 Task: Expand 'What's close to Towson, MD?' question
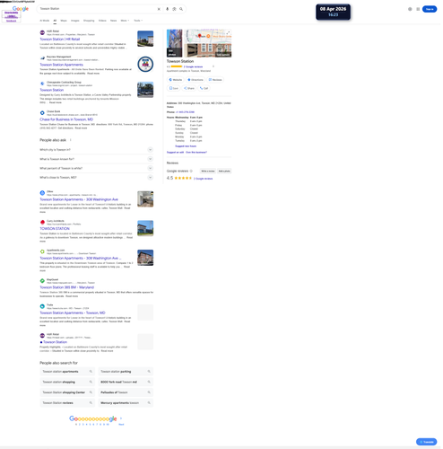(97, 178)
